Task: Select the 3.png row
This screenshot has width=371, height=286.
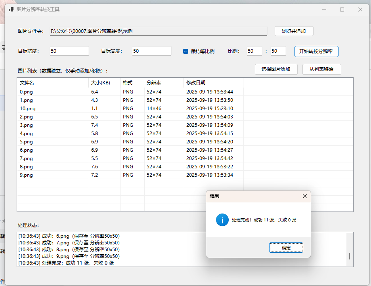Action: coord(185,125)
